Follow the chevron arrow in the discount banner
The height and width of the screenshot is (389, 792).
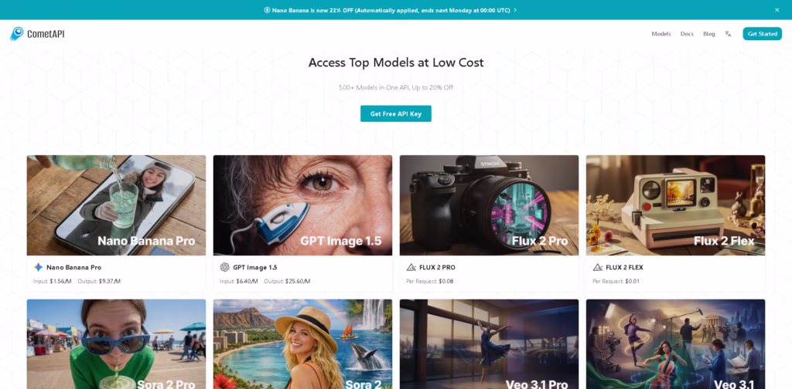point(515,10)
